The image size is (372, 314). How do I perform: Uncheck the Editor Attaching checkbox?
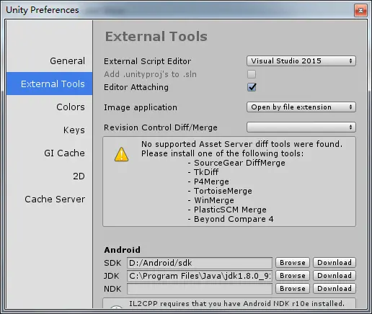[x=252, y=87]
